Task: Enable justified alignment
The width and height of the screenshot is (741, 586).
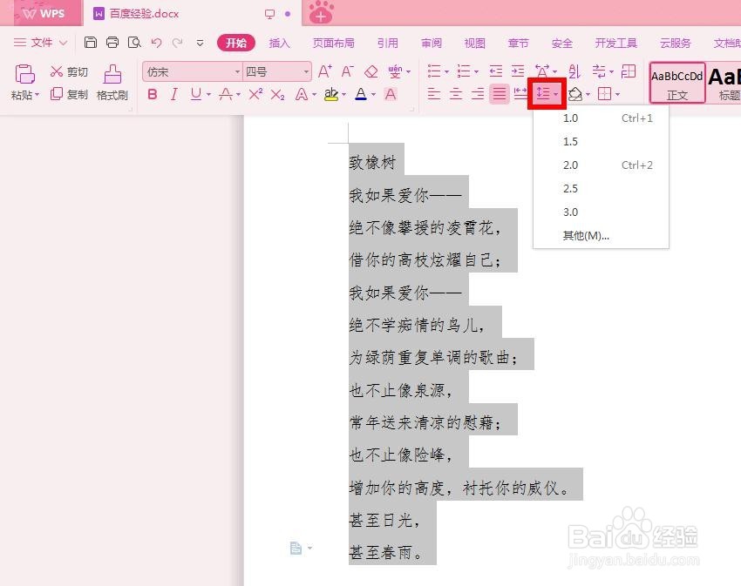Action: (x=499, y=95)
